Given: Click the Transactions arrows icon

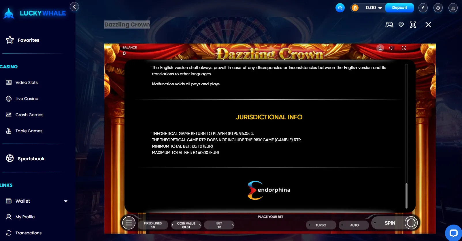Looking at the screenshot, I should [x=9, y=233].
